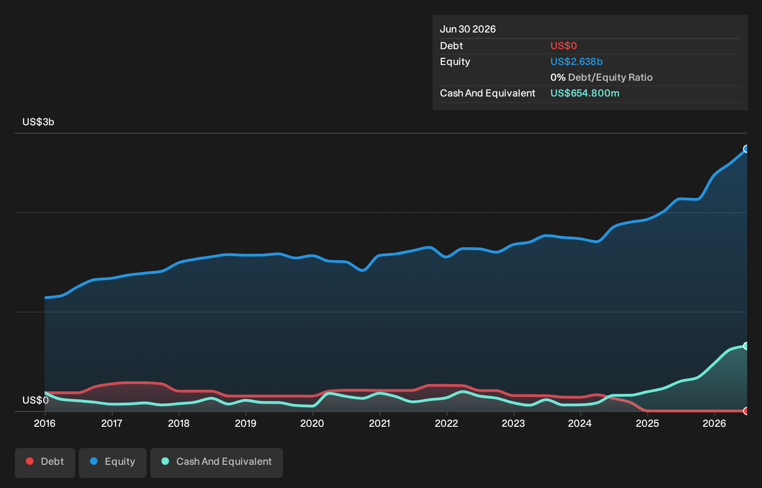The image size is (762, 488).
Task: Select the 2021 x-axis label
Action: point(380,424)
